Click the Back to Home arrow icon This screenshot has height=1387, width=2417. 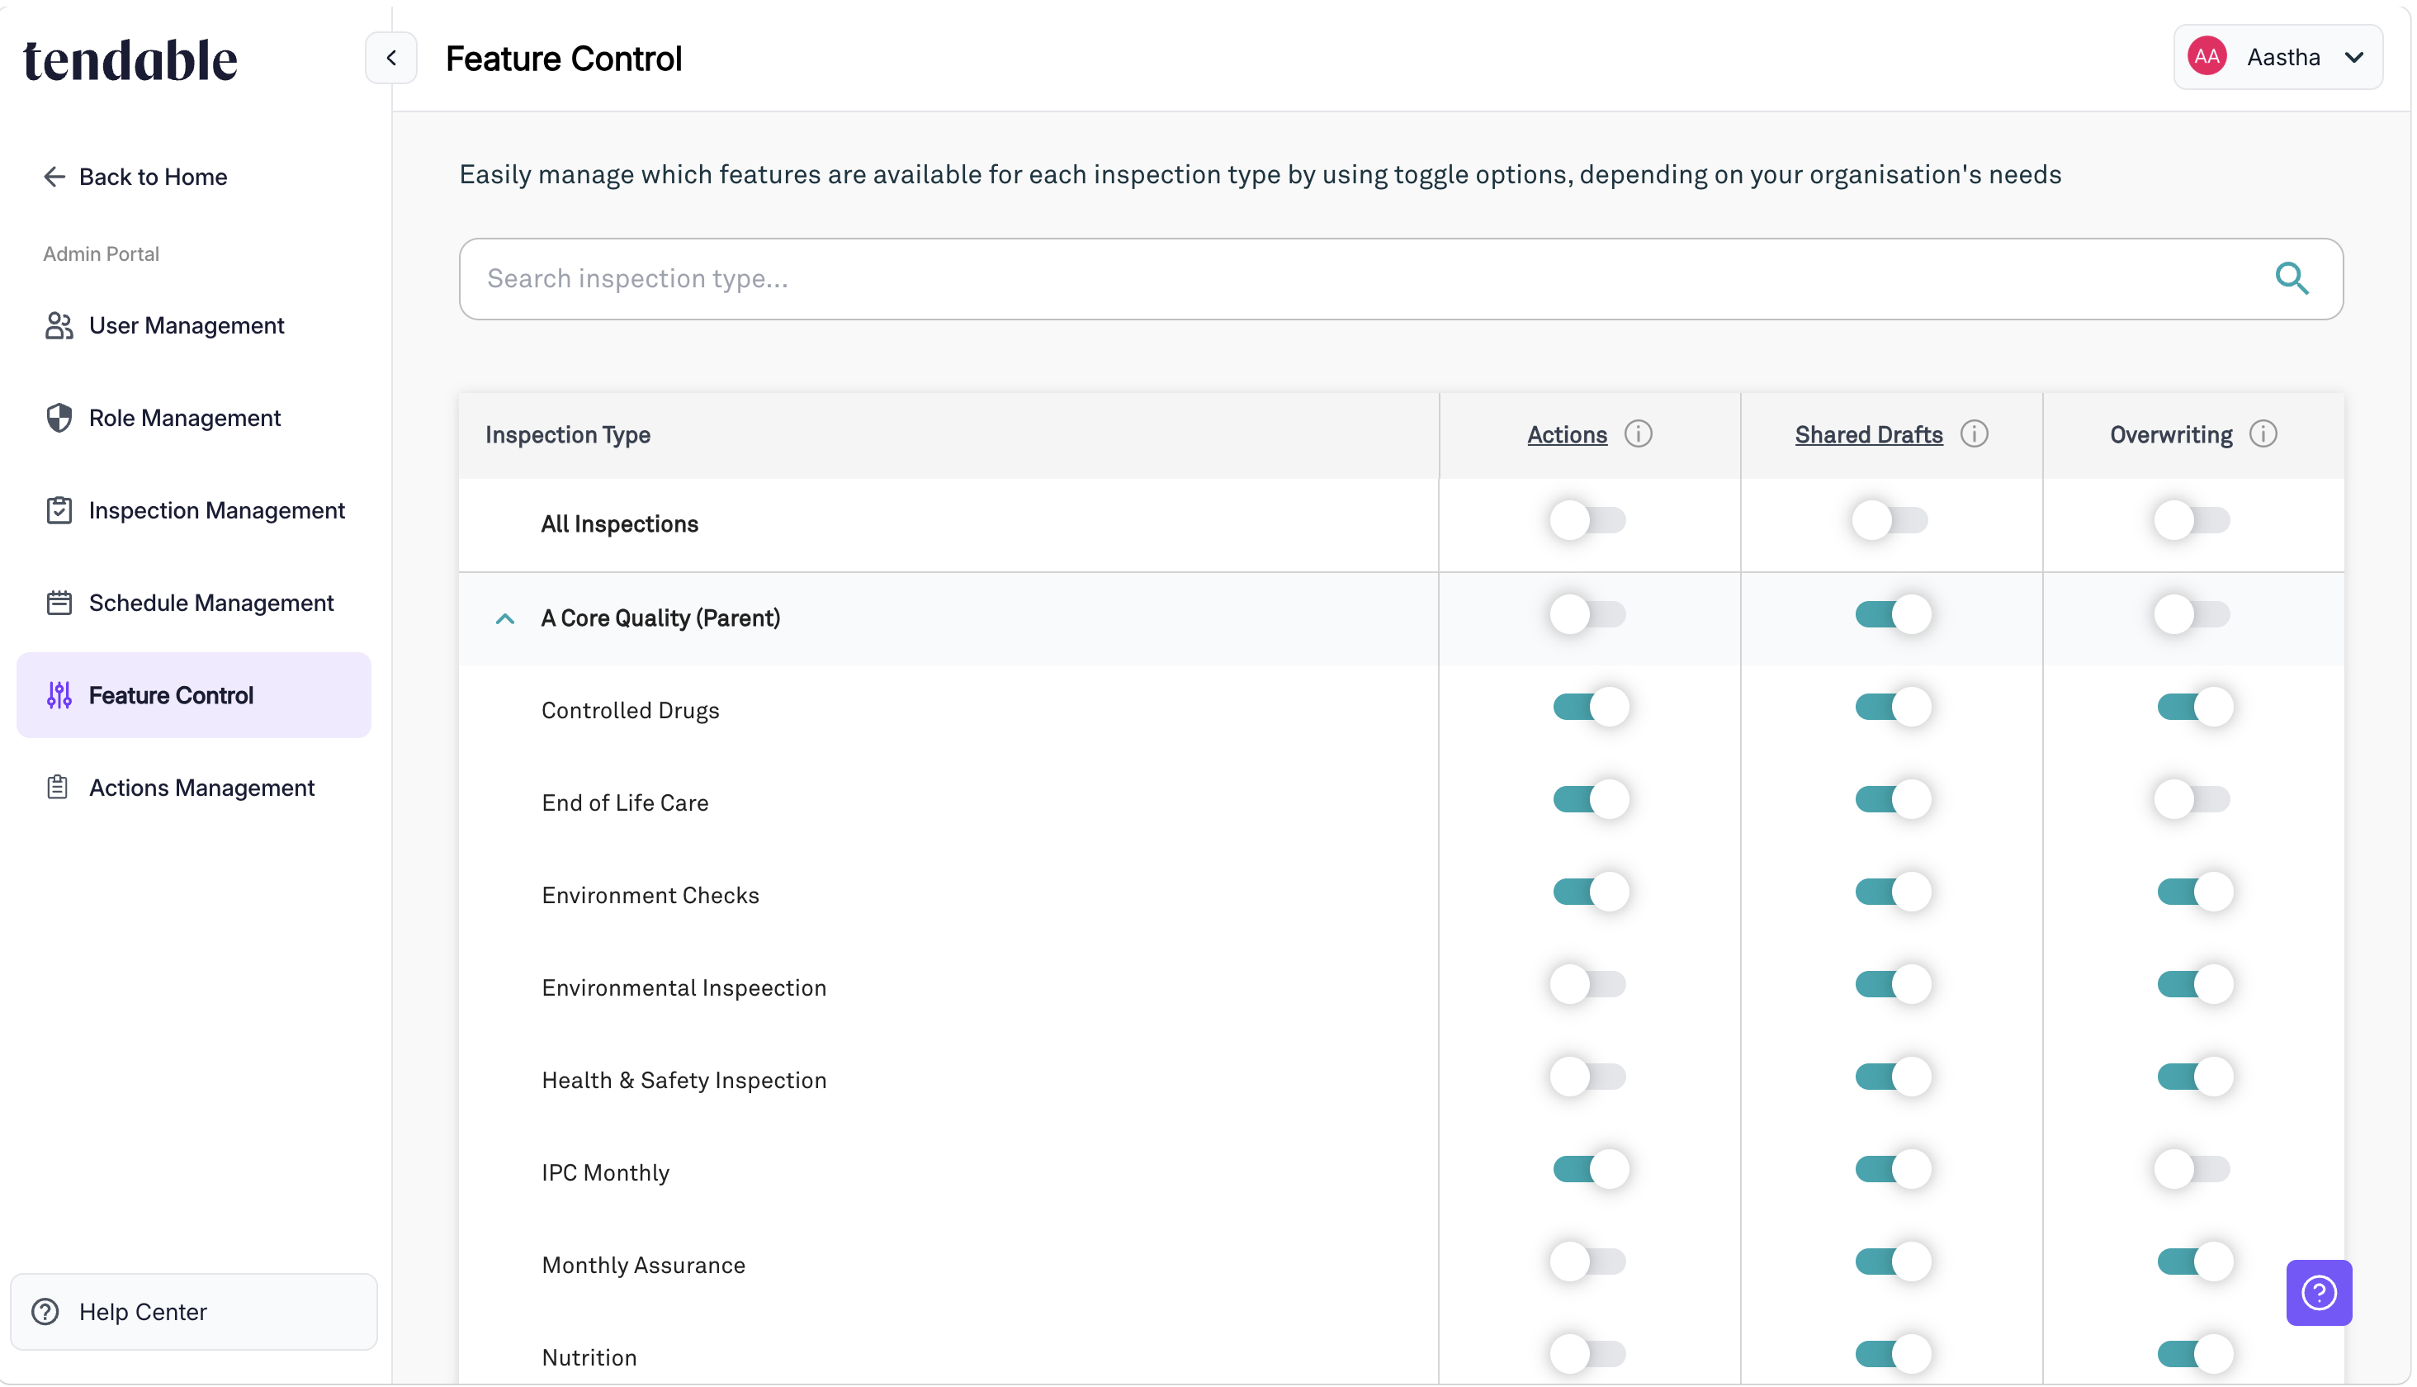pyautogui.click(x=55, y=176)
